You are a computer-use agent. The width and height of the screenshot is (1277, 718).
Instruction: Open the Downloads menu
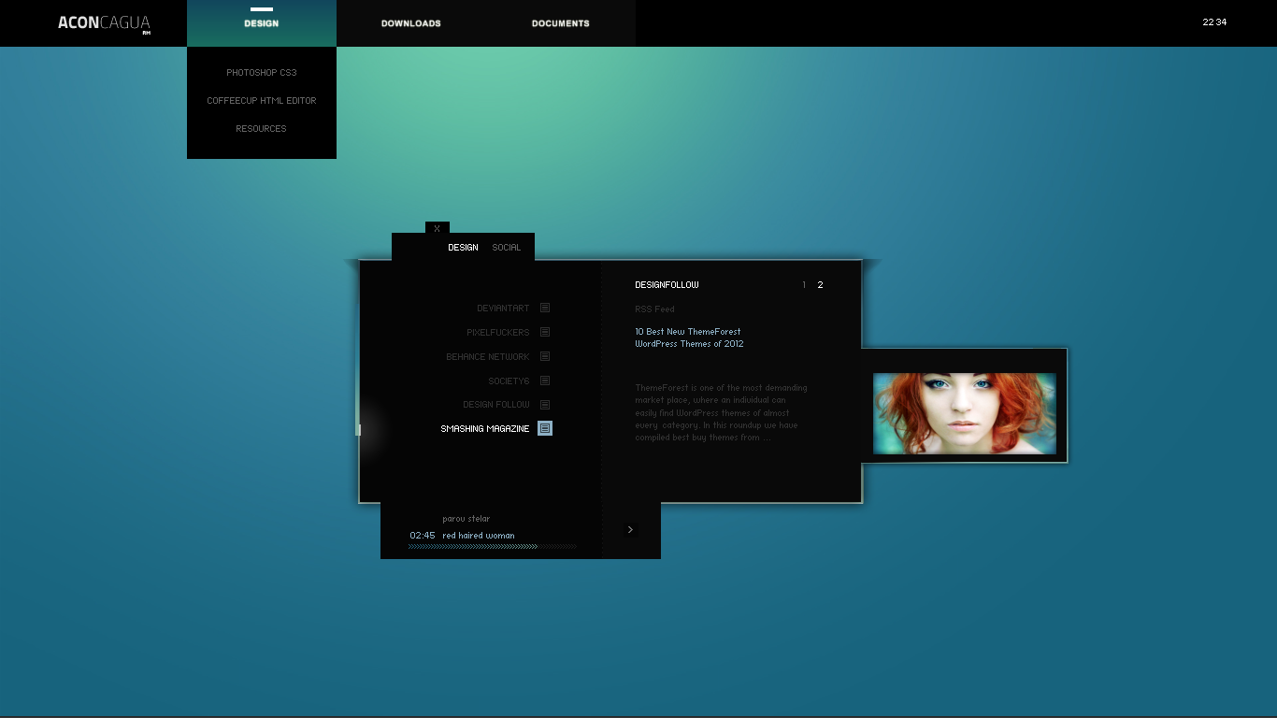pyautogui.click(x=410, y=23)
